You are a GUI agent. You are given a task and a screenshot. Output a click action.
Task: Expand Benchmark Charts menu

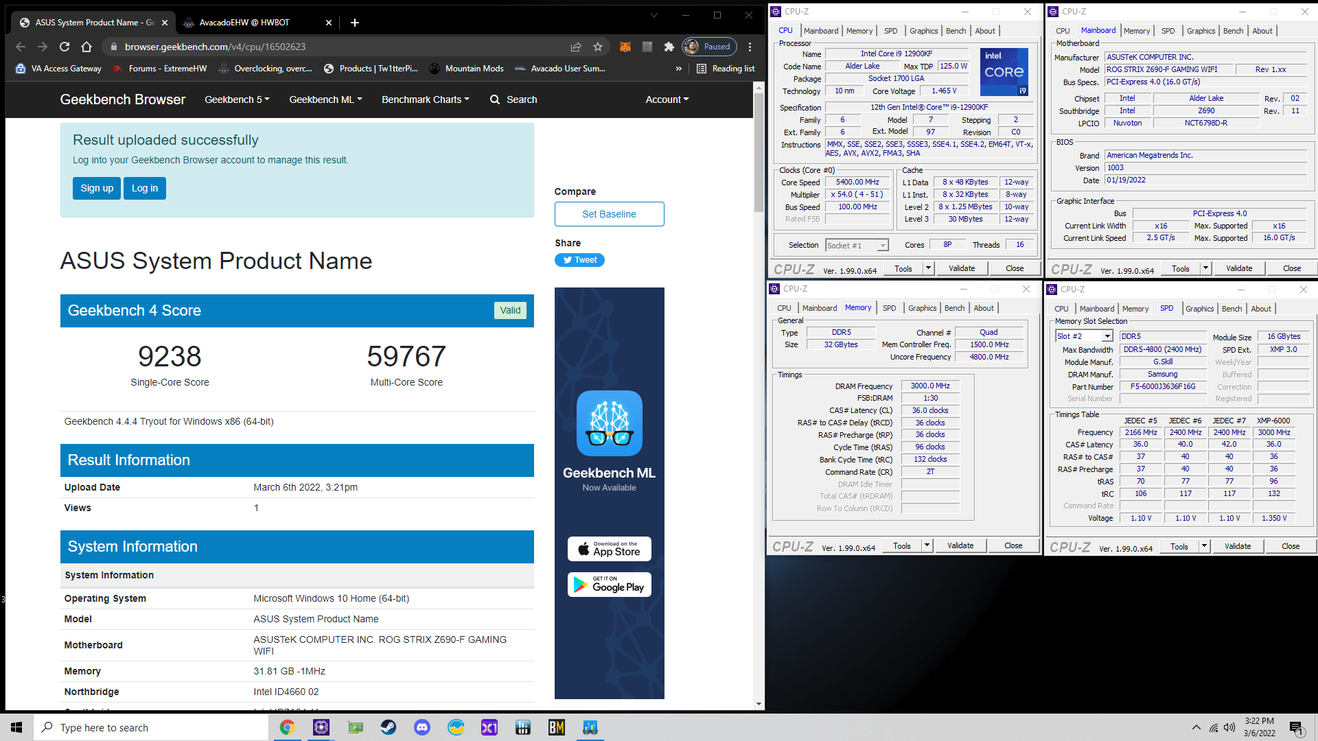click(426, 99)
